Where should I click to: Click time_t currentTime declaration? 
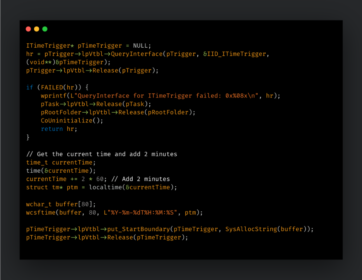[x=61, y=162]
